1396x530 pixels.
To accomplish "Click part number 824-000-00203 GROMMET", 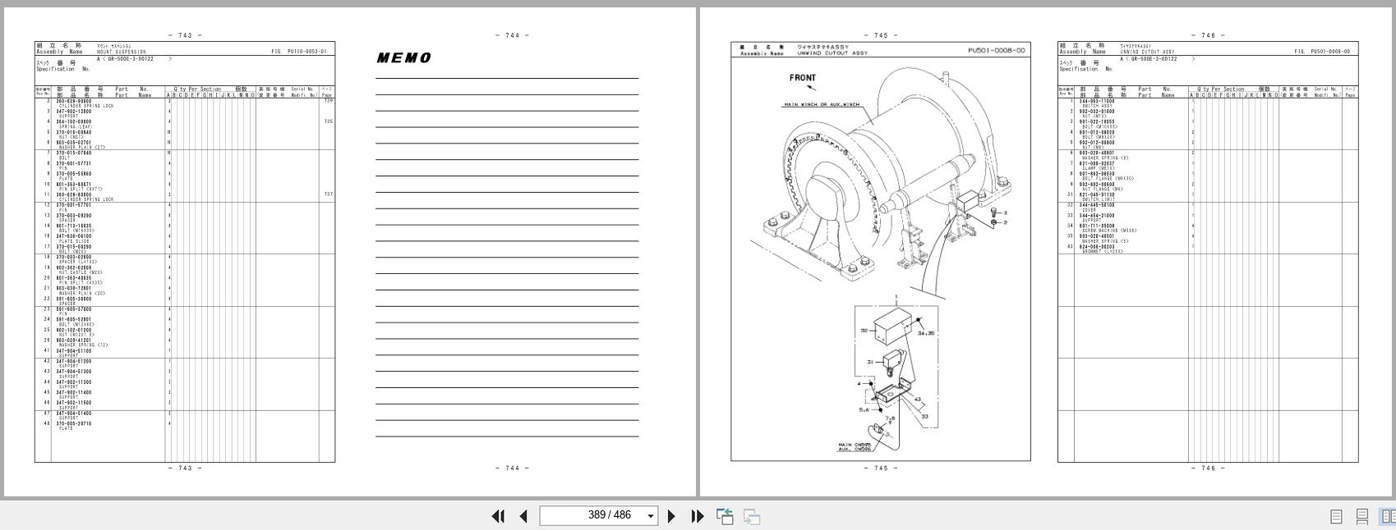I will [x=1098, y=247].
